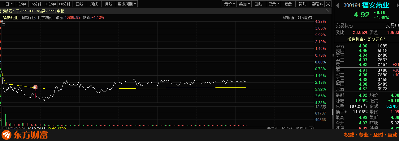Switch to the 60分钟 chart
This screenshot has width=399, height=141.
(x=65, y=4)
